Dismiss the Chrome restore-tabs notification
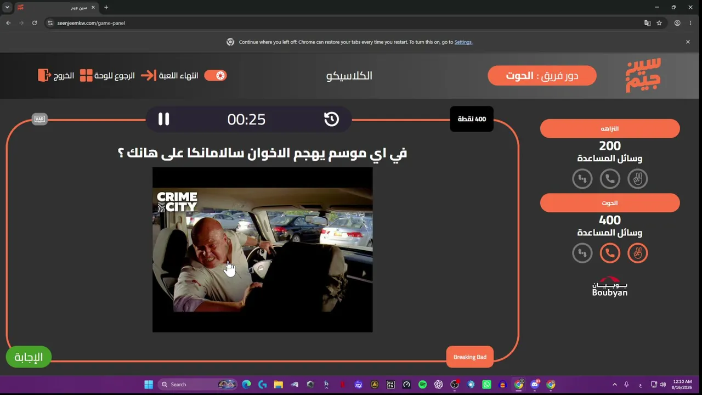 (x=688, y=42)
